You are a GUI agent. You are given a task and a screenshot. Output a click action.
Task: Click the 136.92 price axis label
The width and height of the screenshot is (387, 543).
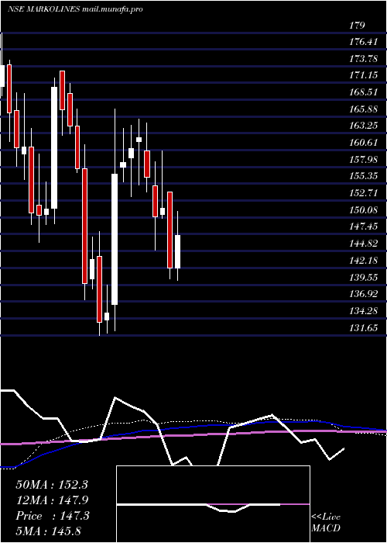363,294
